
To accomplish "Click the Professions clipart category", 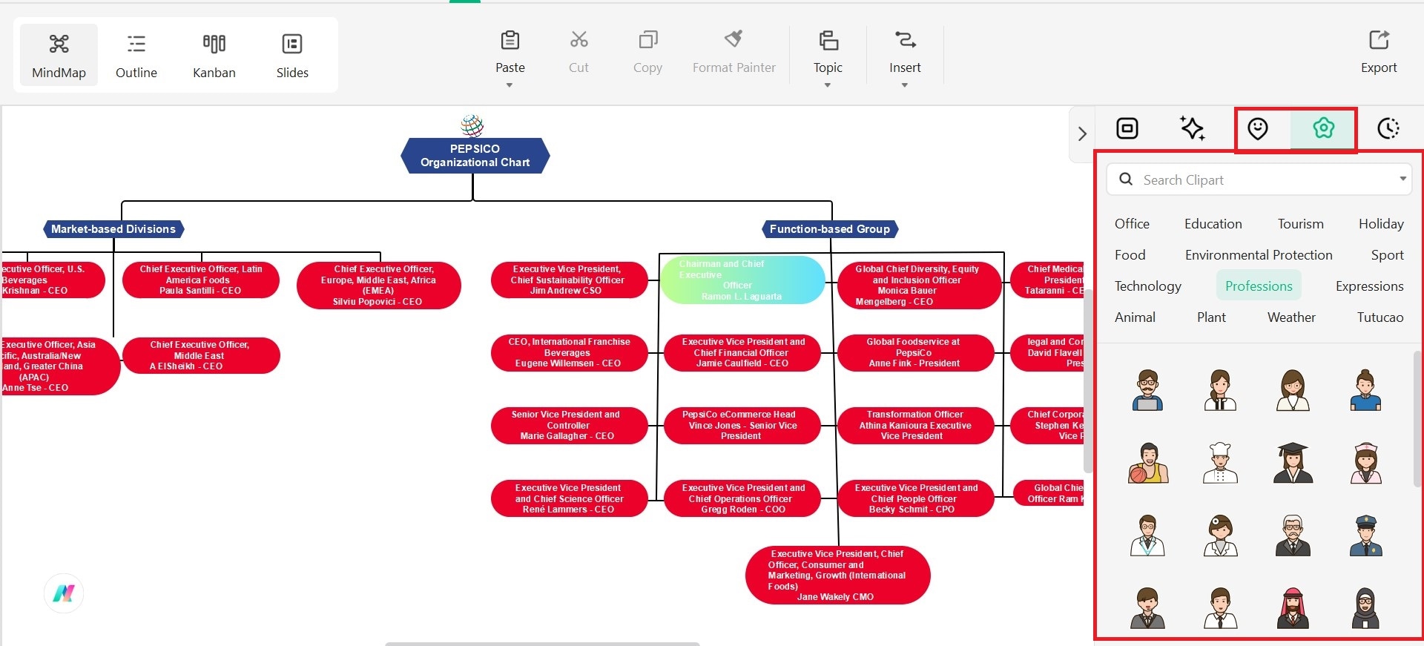I will (x=1259, y=286).
